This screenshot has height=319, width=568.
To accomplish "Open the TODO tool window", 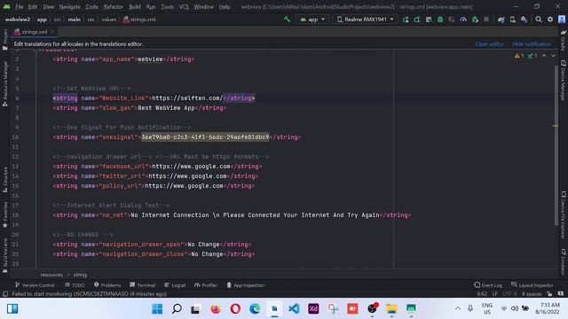I will [75, 285].
